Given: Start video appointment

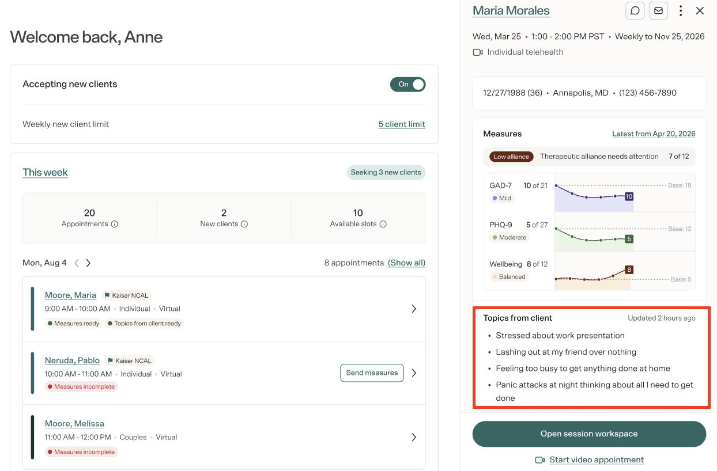Looking at the screenshot, I should coord(597,460).
